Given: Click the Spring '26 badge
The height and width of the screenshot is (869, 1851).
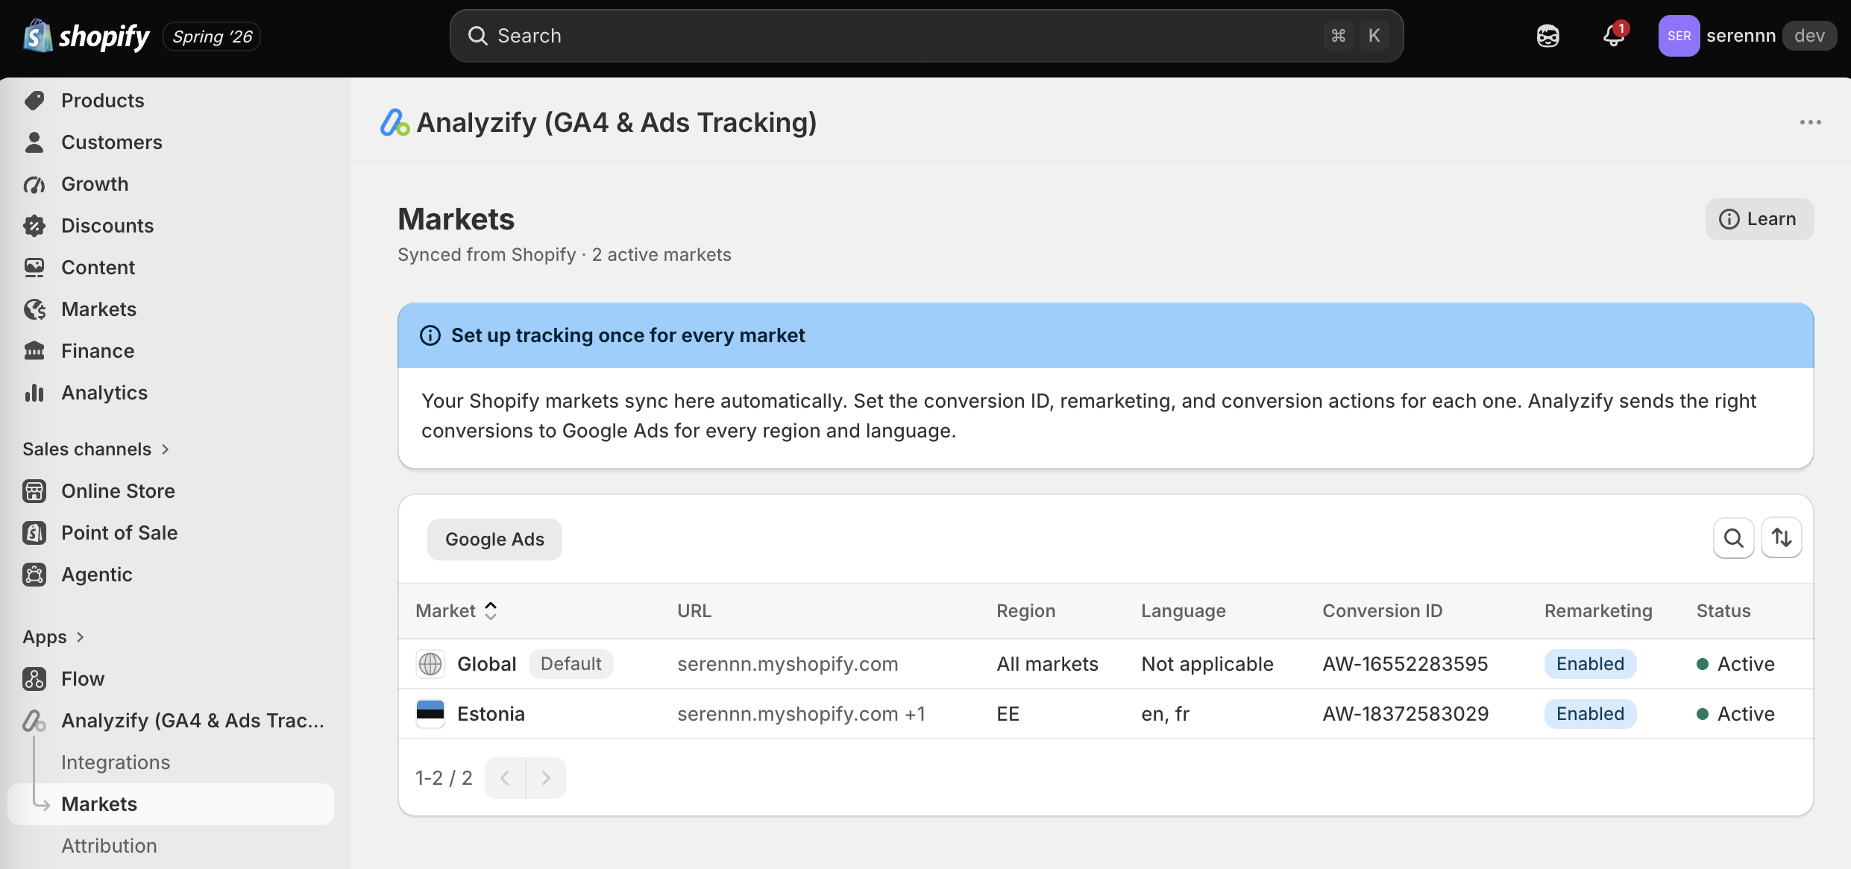Looking at the screenshot, I should [x=212, y=37].
